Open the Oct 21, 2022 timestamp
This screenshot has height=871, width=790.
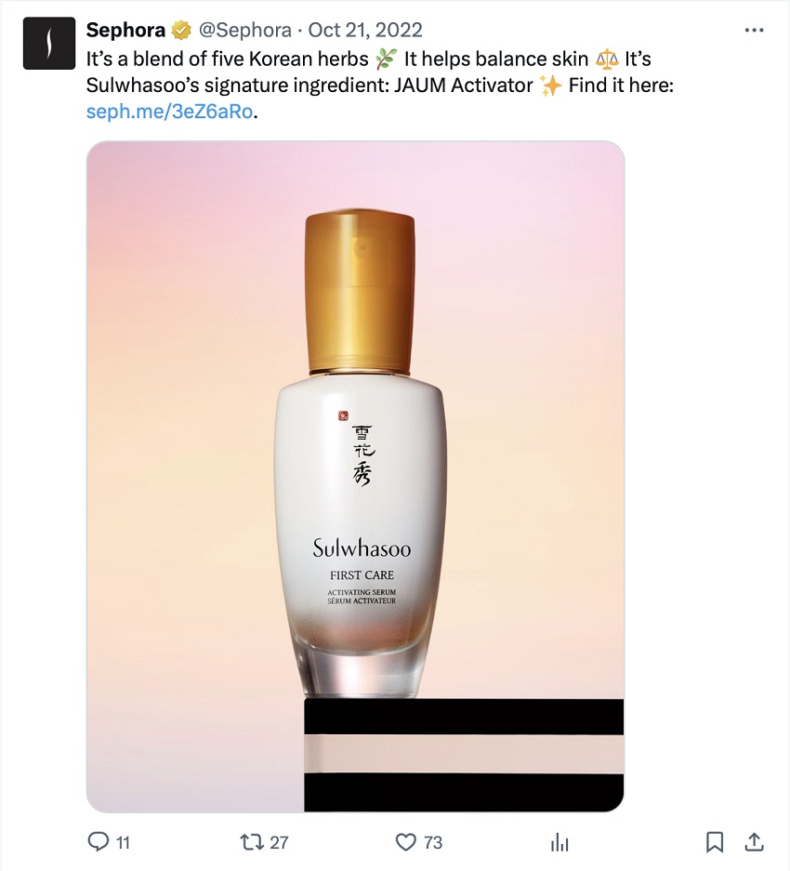365,30
